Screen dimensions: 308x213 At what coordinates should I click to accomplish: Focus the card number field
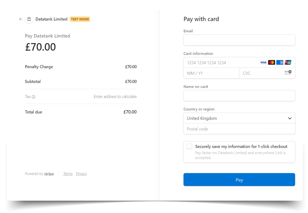tap(221, 63)
